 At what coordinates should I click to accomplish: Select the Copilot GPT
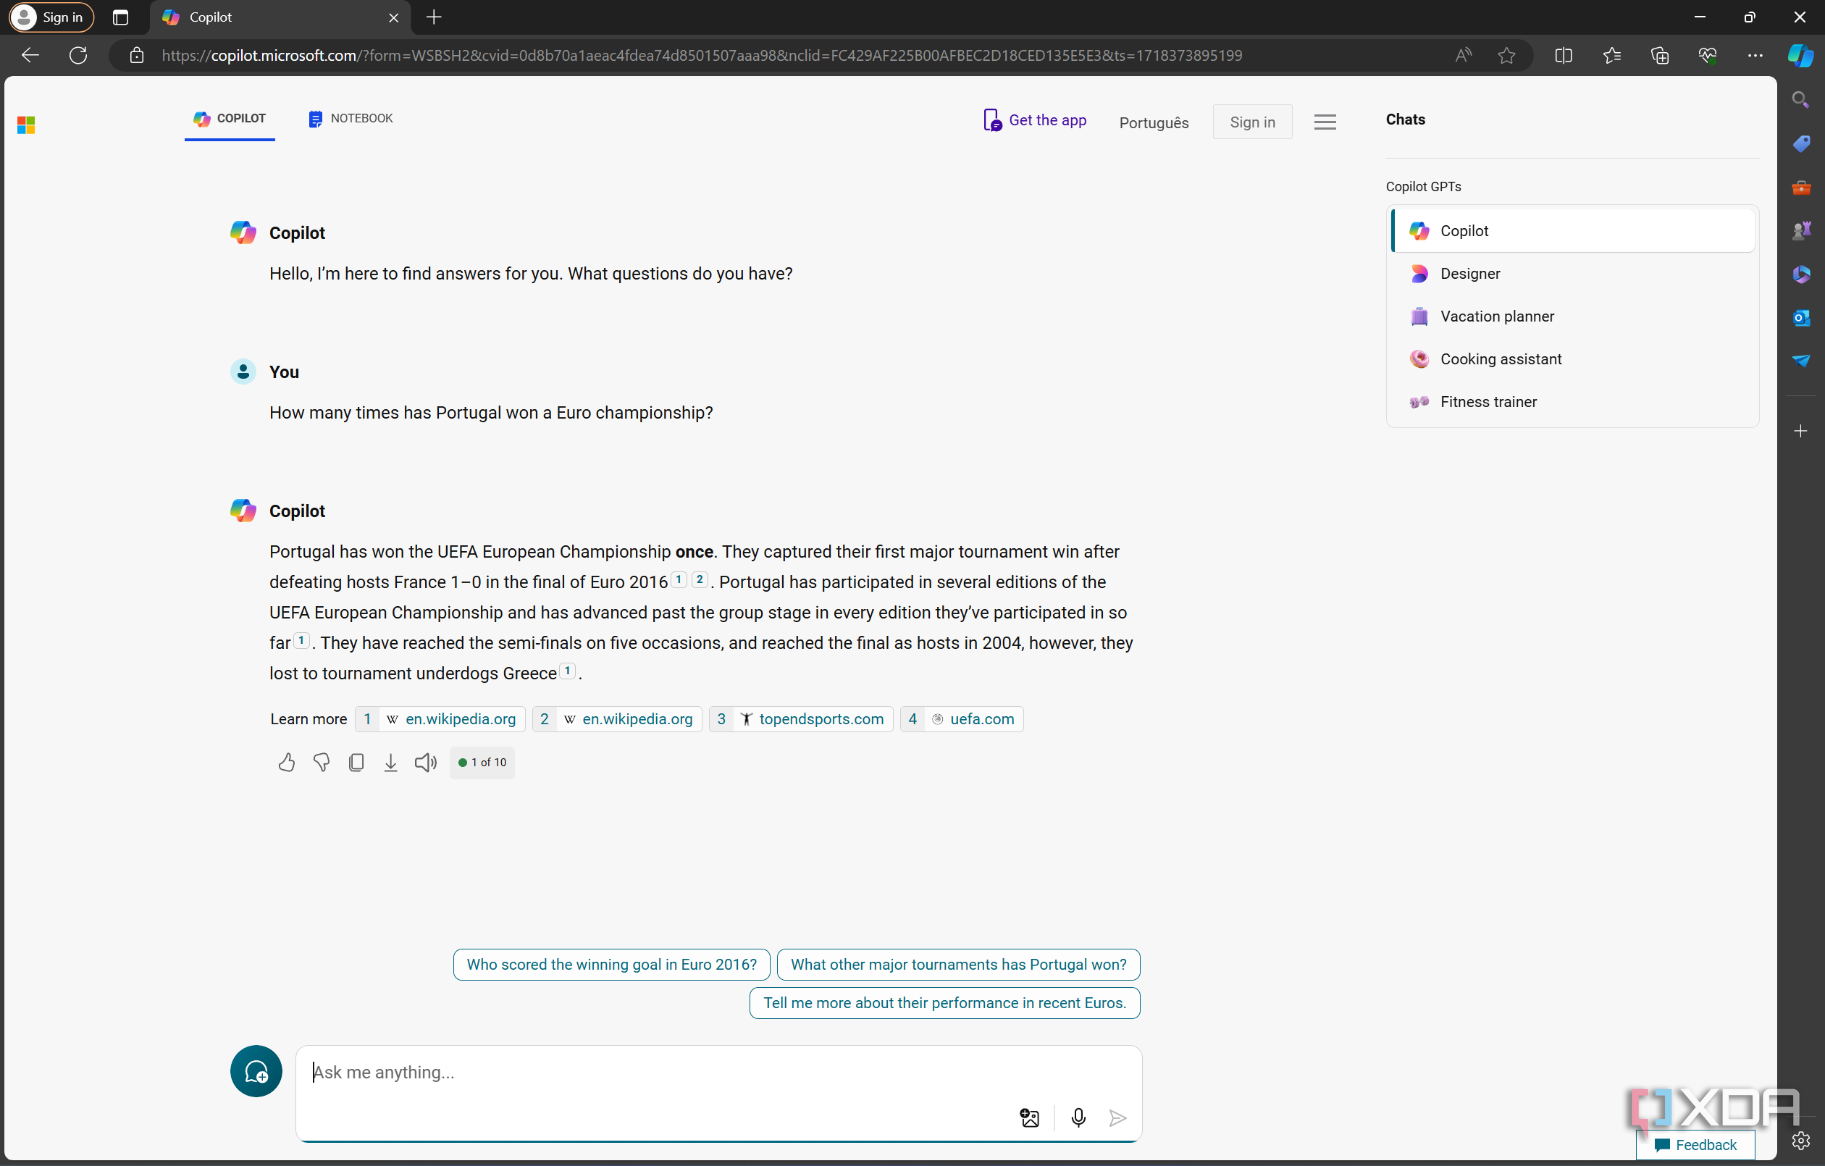pyautogui.click(x=1572, y=230)
